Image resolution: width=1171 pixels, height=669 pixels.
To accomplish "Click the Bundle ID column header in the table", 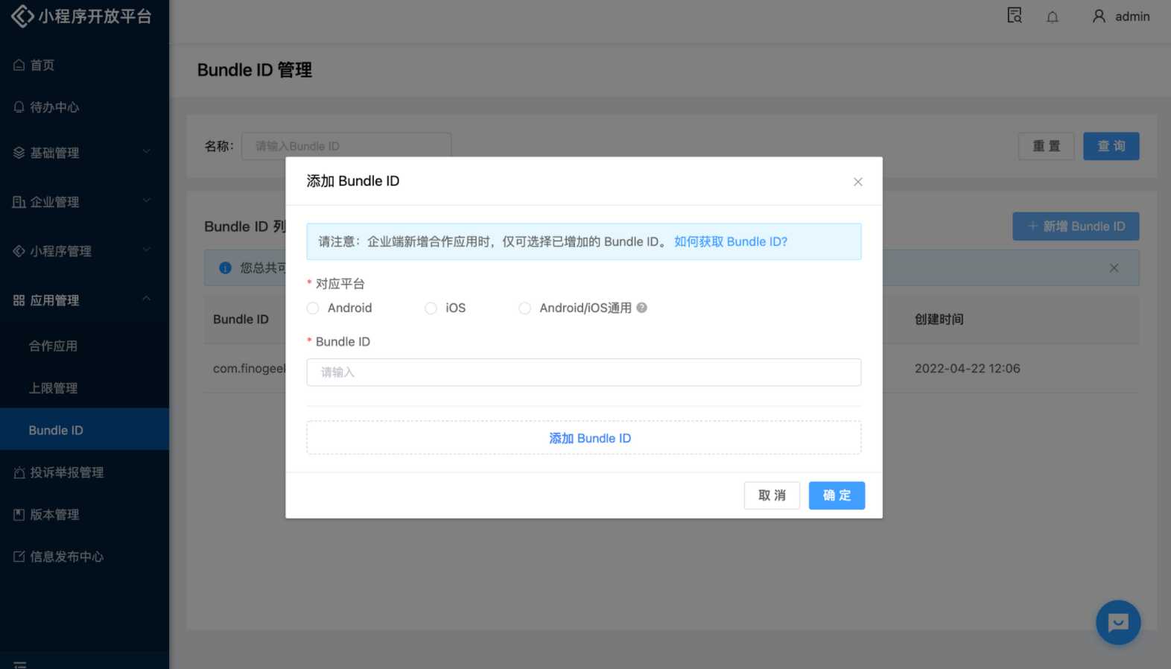I will (x=241, y=320).
